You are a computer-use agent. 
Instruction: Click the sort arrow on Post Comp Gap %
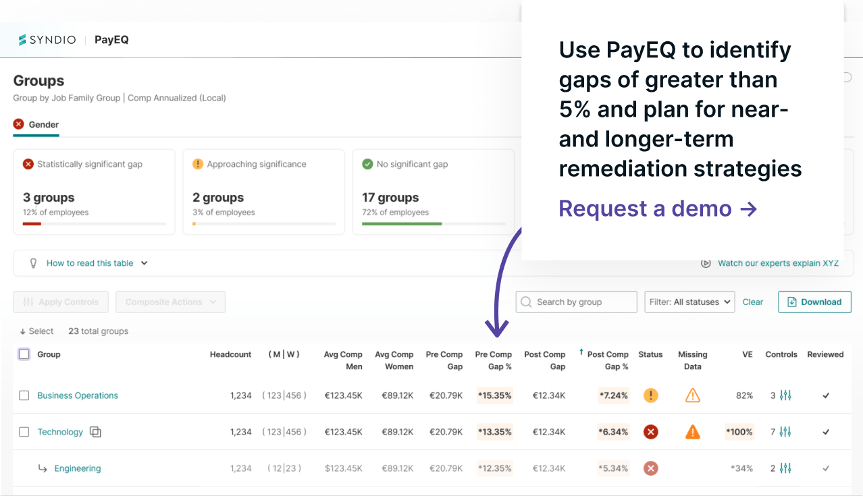[581, 352]
